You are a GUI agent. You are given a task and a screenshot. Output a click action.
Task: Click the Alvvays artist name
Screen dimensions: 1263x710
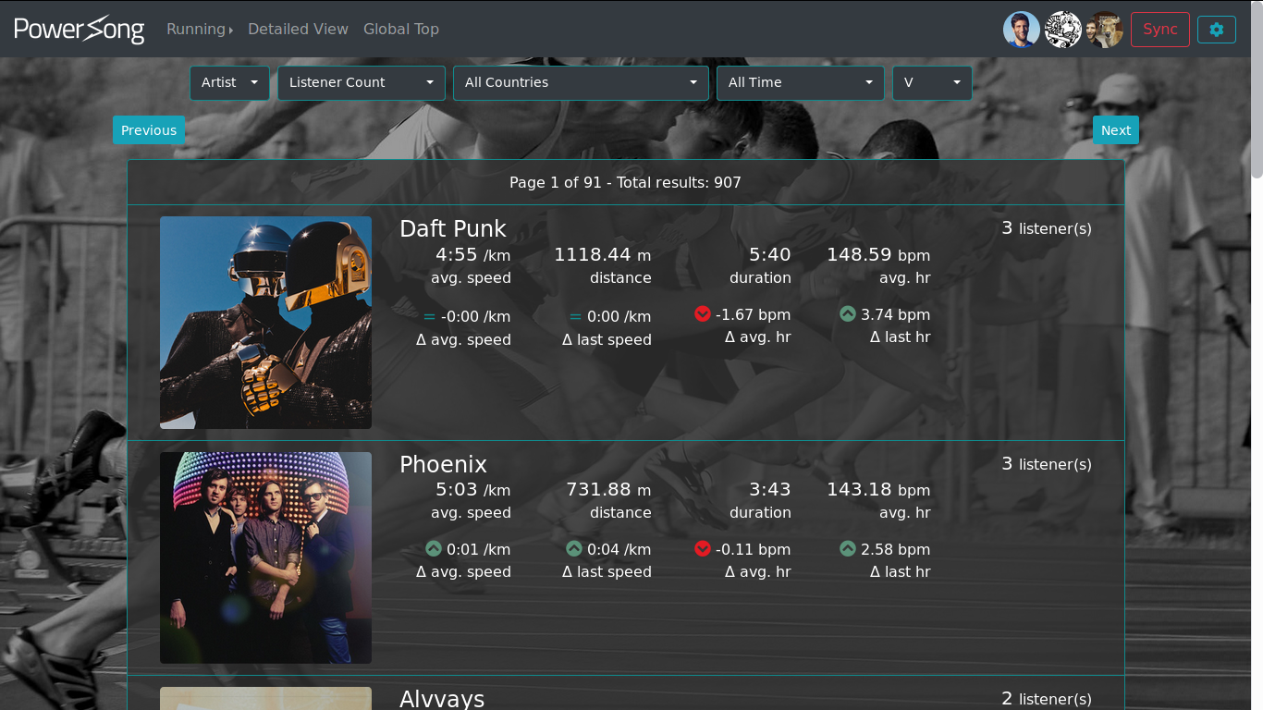tap(442, 698)
